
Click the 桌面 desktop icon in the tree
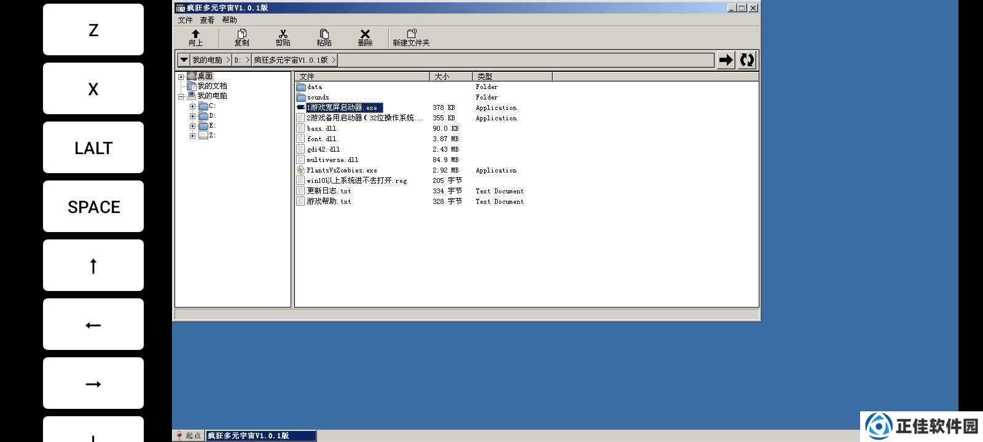192,76
